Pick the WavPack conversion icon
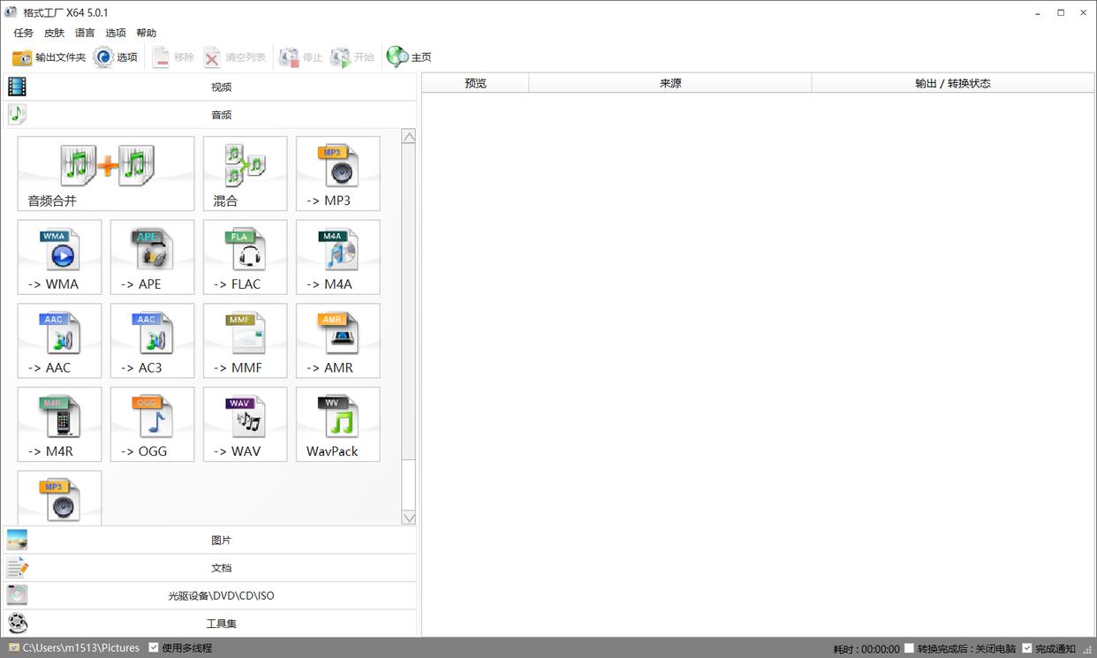 [337, 424]
